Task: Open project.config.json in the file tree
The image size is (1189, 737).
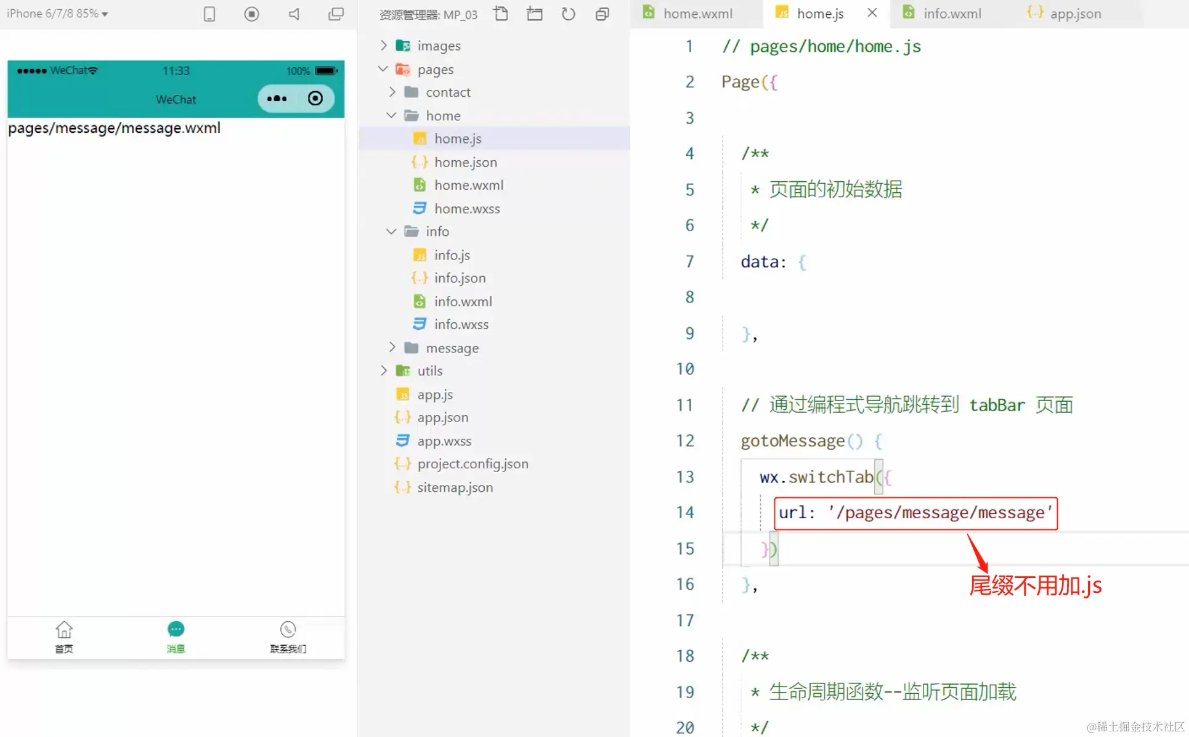Action: pyautogui.click(x=473, y=463)
